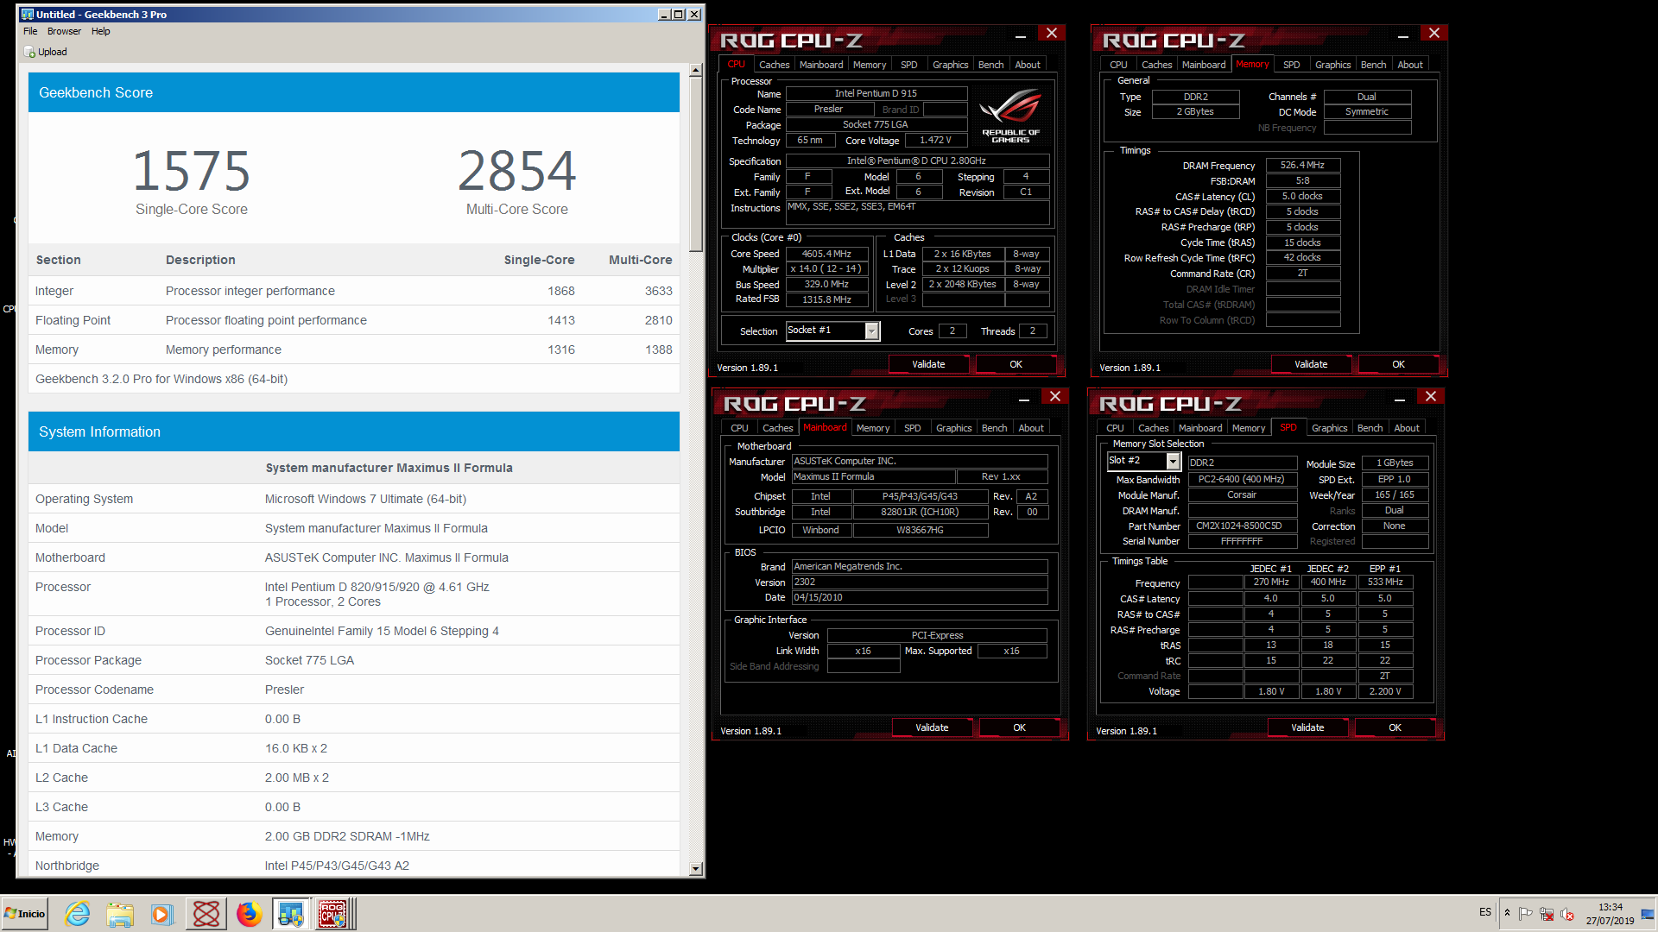Open Windows Explorer folder icon in taskbar
The width and height of the screenshot is (1658, 932).
click(120, 914)
